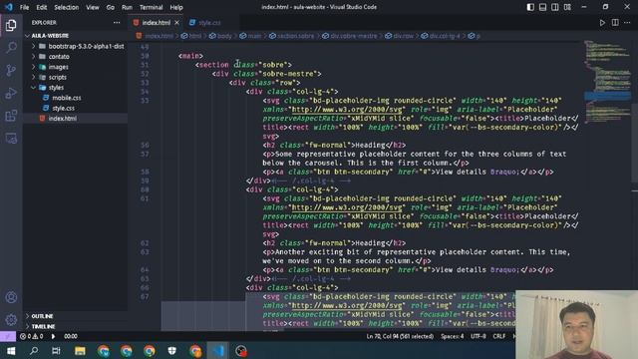Toggle primary side bar layout icon

(x=530, y=7)
